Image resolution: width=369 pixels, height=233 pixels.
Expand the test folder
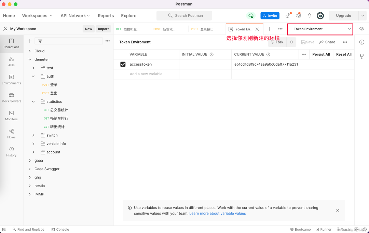tap(33, 68)
